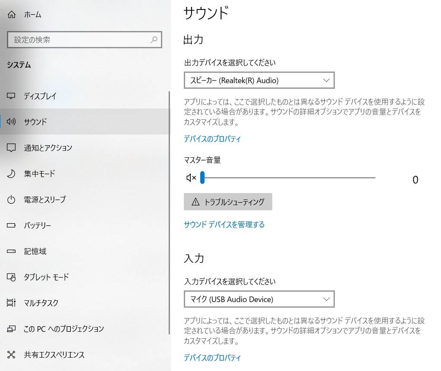
Task: Click the ディスプレイ monitor icon
Action: point(11,96)
